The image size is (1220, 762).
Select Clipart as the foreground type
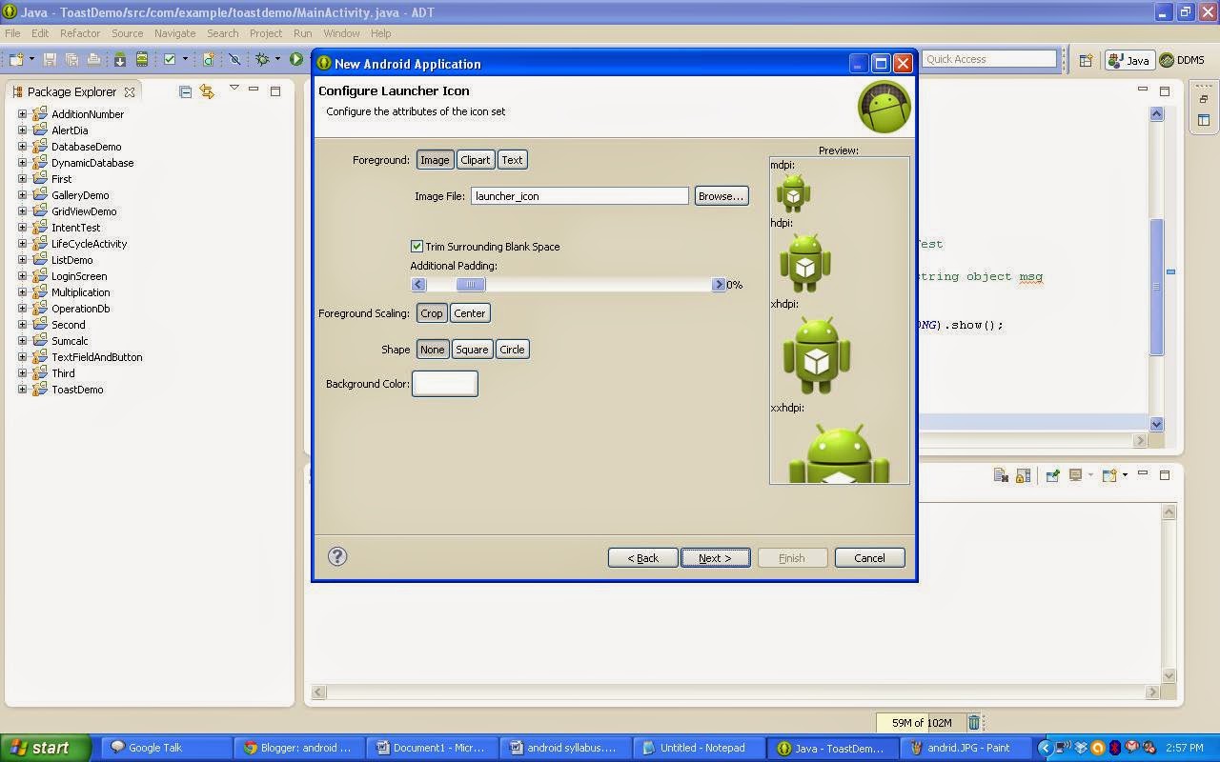click(476, 160)
